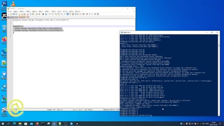Click the Zoom In icon in Notepad++ toolbar
The image size is (224, 126).
[50, 14]
